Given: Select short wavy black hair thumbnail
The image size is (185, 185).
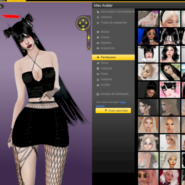Looking at the screenshot, I should pyautogui.click(x=170, y=54).
